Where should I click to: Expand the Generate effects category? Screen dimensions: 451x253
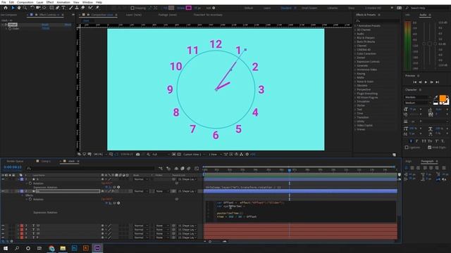click(355, 65)
